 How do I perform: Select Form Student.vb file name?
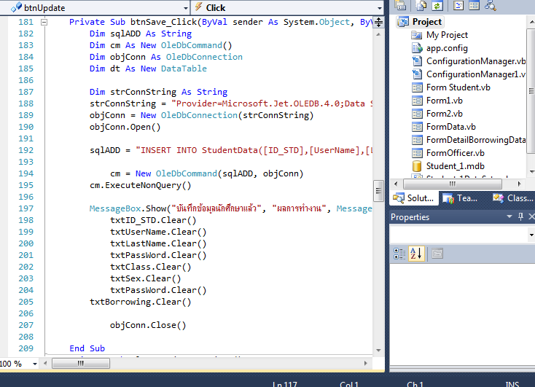coord(458,87)
